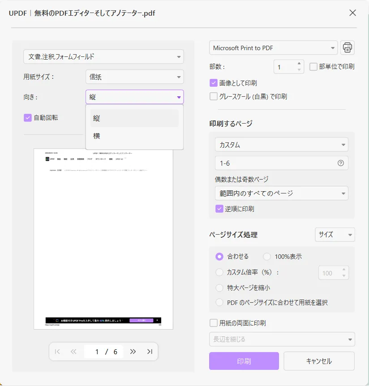Decrease copies with down arrow

pyautogui.click(x=299, y=70)
